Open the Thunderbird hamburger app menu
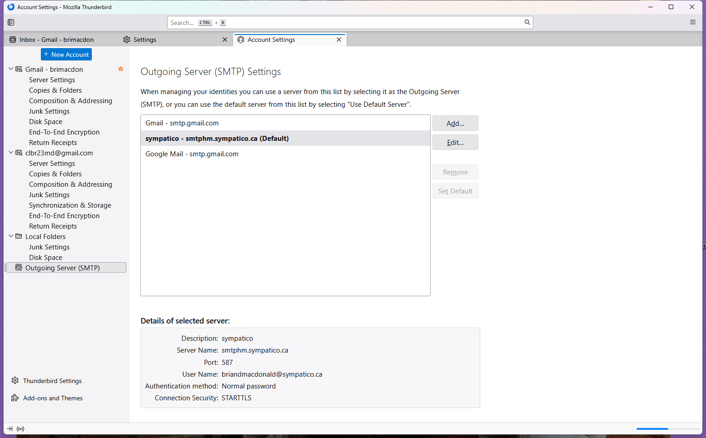 click(x=693, y=22)
